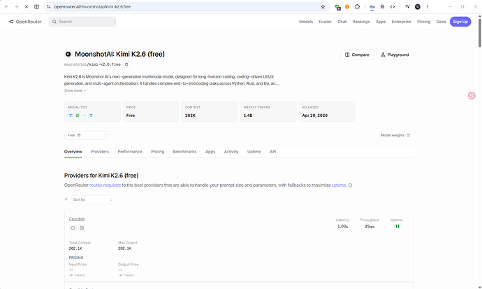Viewport: 482px width, 289px height.
Task: Open the Extensions puzzle piece menu
Action: (x=357, y=7)
